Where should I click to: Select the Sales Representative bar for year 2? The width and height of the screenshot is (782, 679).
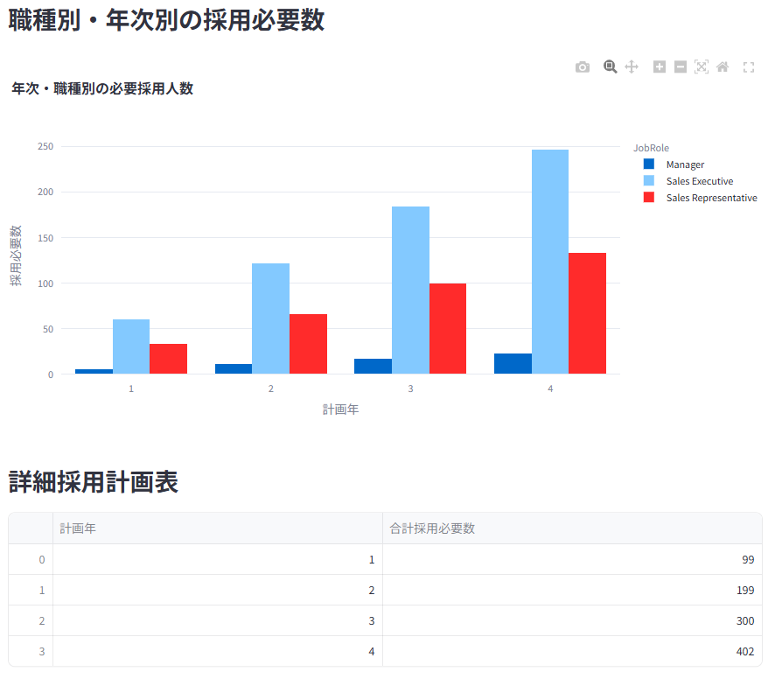[x=308, y=344]
